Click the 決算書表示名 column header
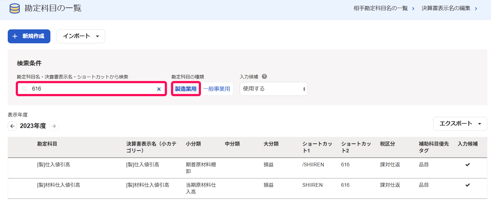 point(151,147)
